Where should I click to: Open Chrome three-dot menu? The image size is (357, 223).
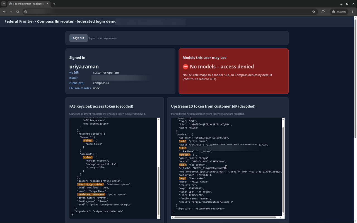coord(353,12)
